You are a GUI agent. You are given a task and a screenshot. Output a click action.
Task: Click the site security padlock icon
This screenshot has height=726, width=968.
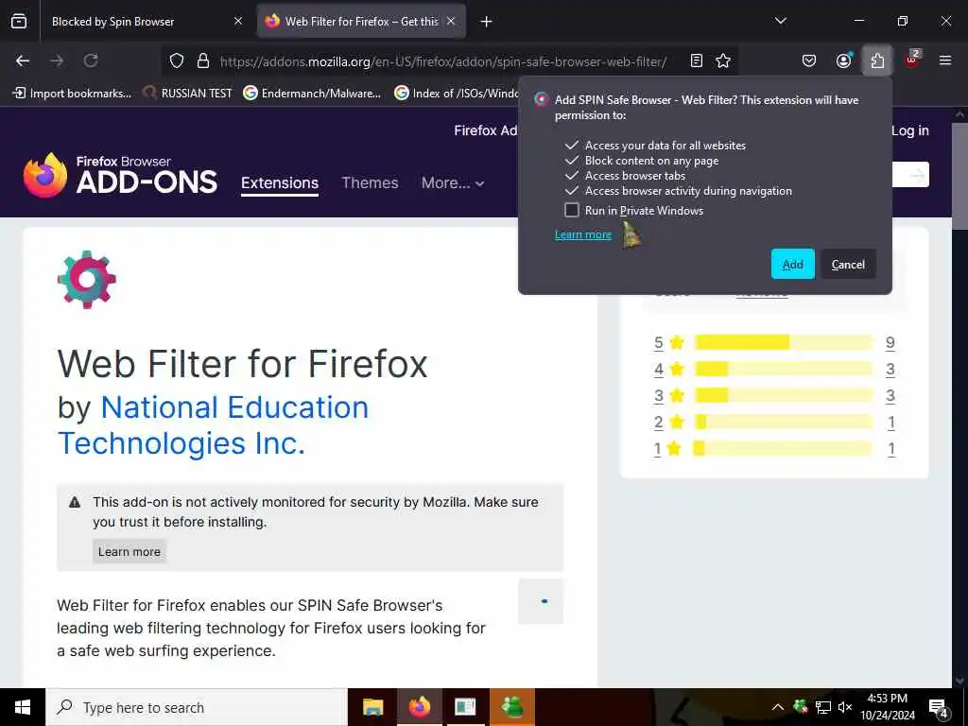202,60
